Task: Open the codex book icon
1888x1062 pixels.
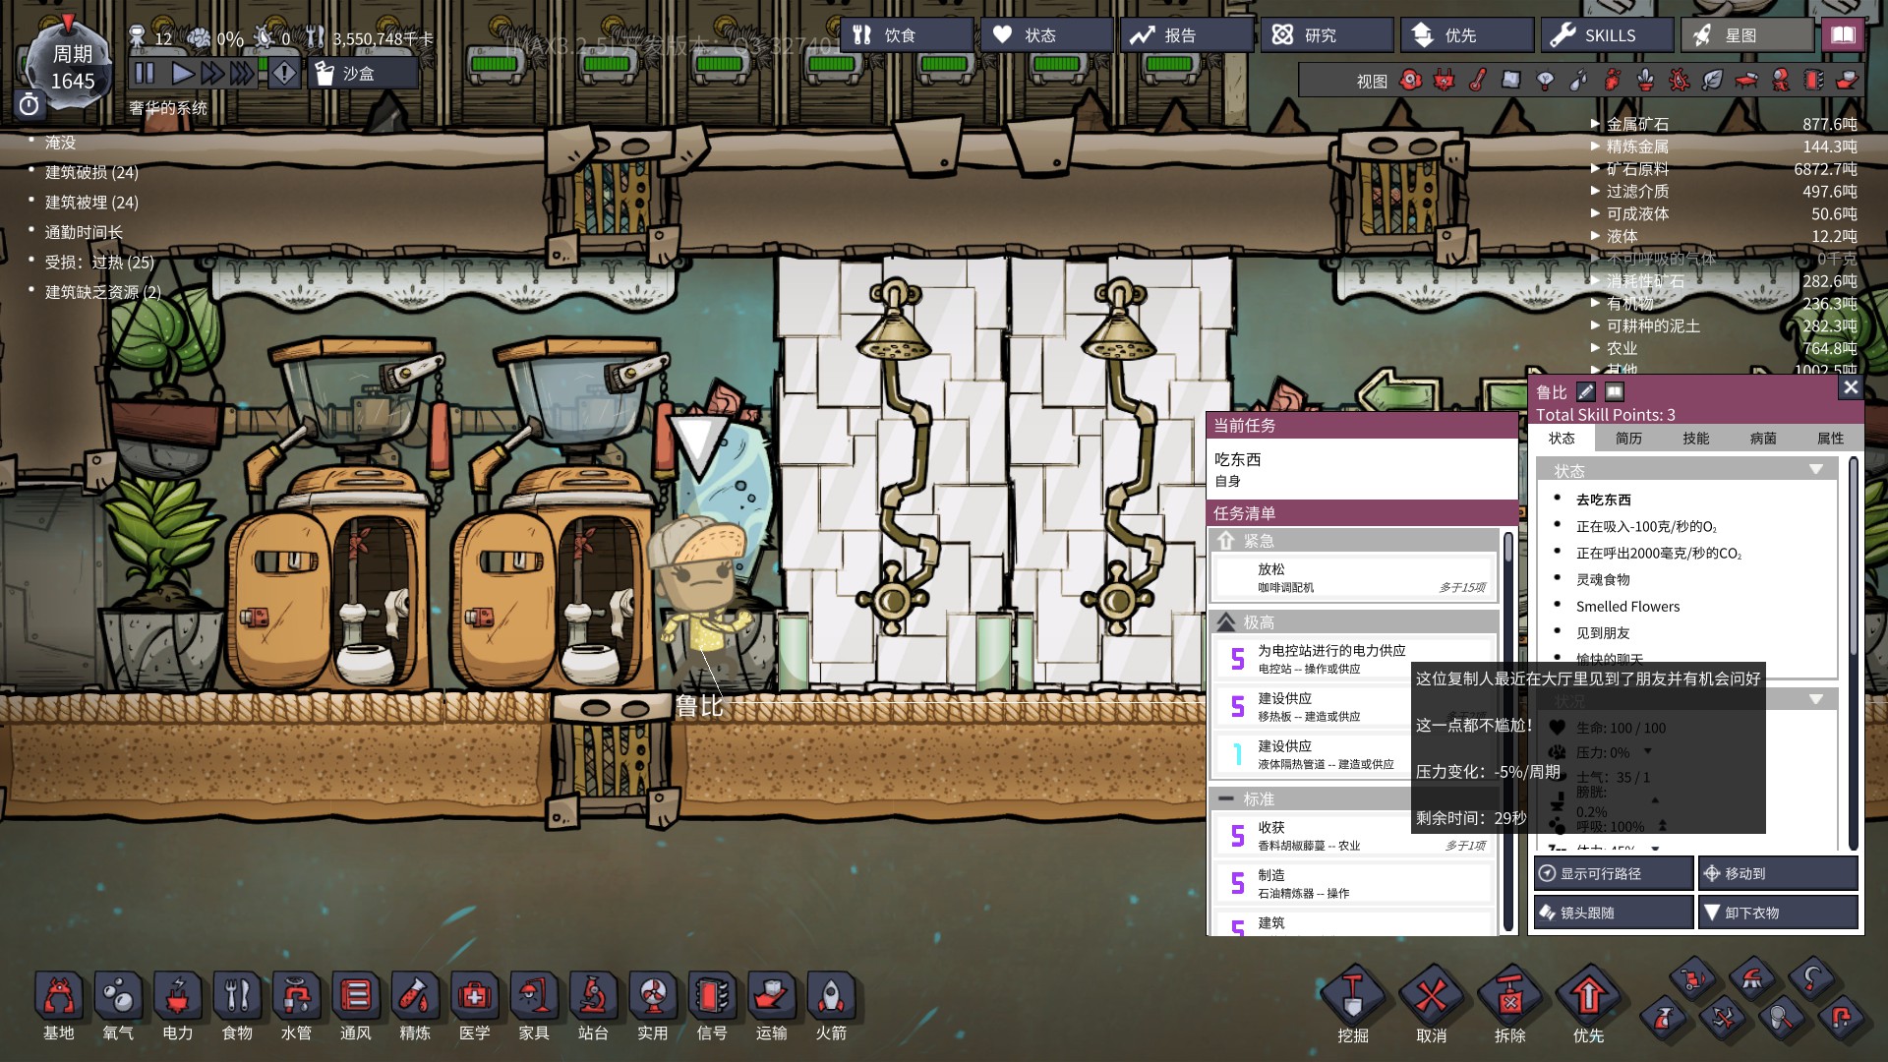Action: click(x=1843, y=35)
